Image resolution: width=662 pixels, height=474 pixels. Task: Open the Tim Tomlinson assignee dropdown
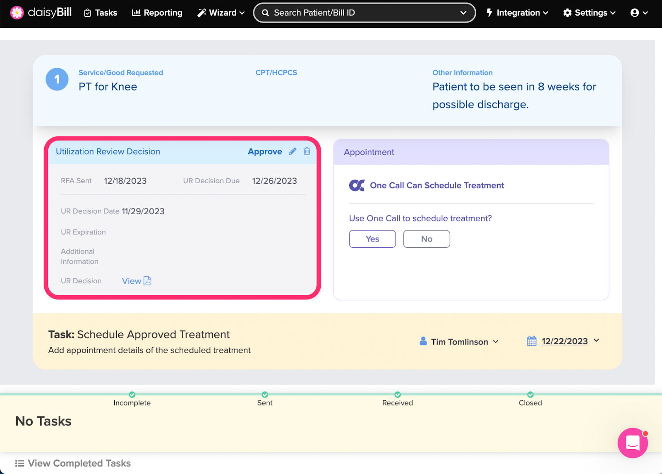point(459,342)
